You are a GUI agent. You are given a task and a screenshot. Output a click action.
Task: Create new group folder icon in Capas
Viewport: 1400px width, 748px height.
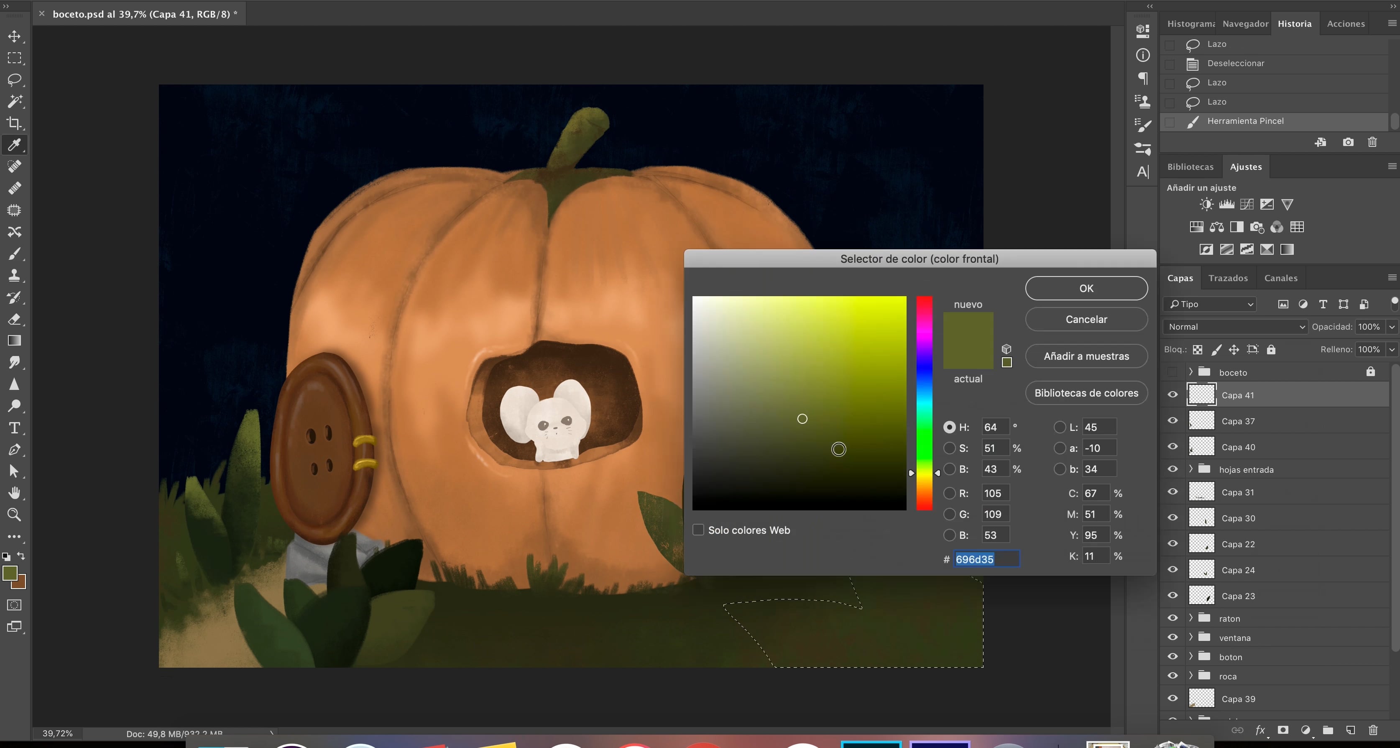(1328, 730)
